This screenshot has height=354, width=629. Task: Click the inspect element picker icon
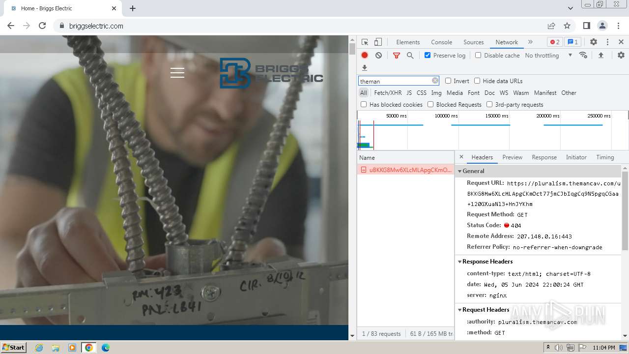[x=365, y=42]
